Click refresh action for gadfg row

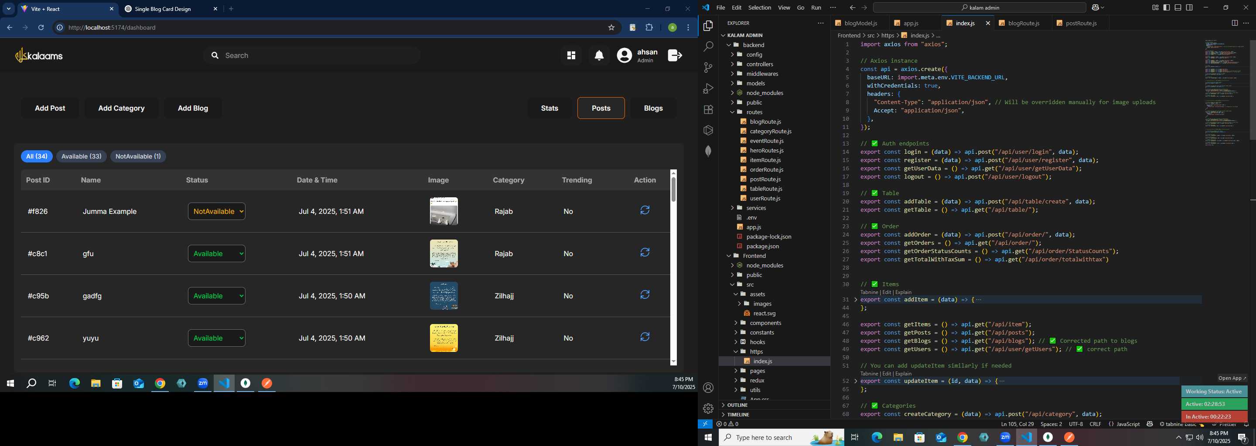[x=645, y=295]
